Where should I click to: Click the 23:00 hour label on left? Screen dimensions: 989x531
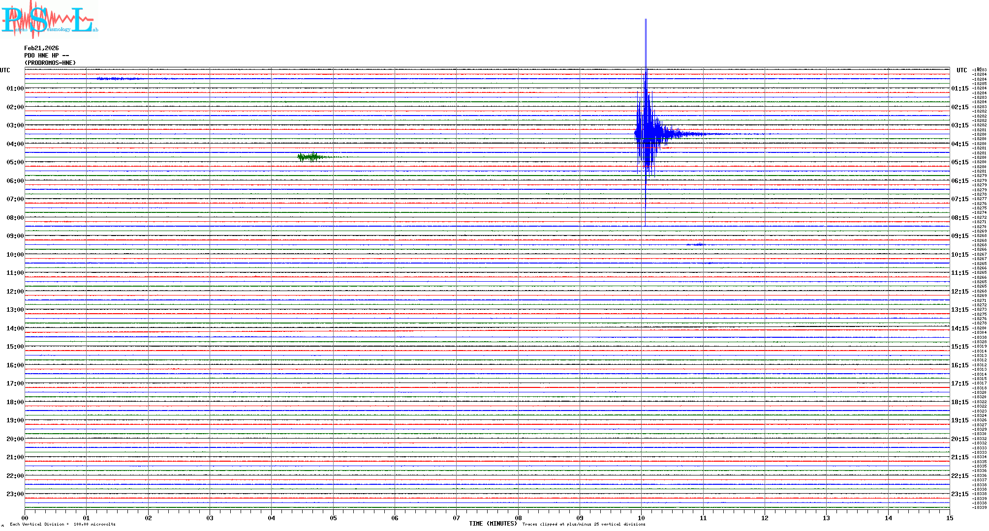pyautogui.click(x=15, y=494)
